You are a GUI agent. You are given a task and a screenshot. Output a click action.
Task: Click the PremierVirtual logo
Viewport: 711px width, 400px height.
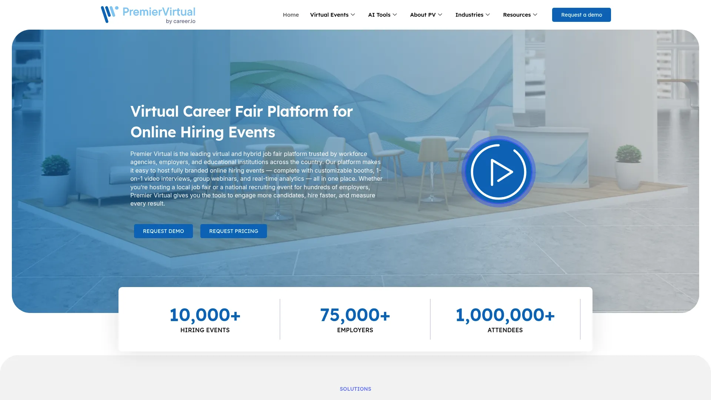coord(148,15)
